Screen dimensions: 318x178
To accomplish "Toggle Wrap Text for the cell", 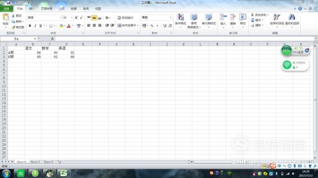I will [x=125, y=18].
